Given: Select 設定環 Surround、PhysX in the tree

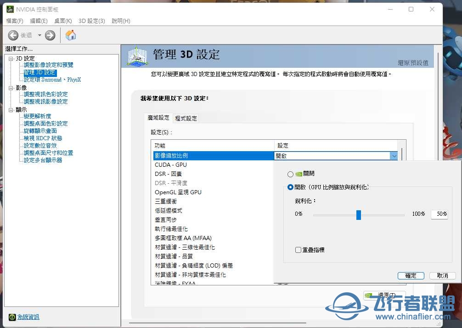Looking at the screenshot, I should point(52,80).
